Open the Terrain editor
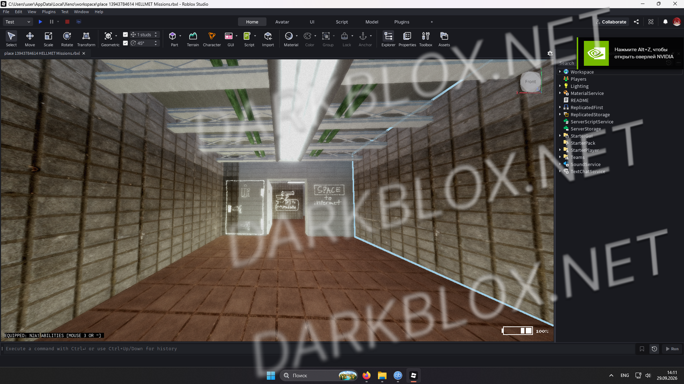 pyautogui.click(x=193, y=39)
